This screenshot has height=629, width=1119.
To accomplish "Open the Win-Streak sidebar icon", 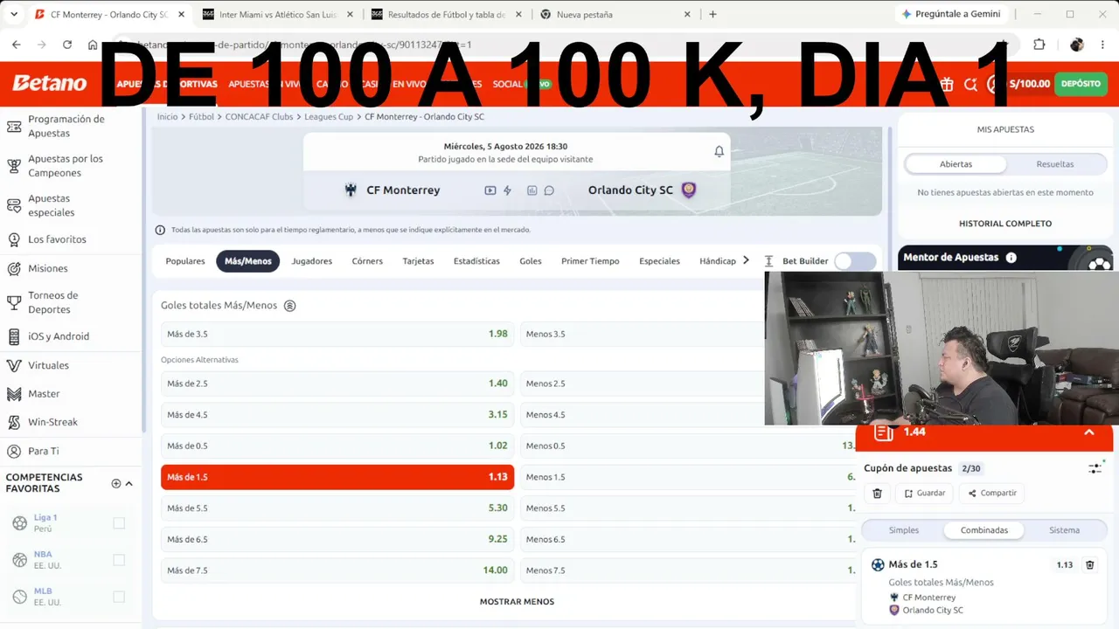I will pyautogui.click(x=14, y=422).
